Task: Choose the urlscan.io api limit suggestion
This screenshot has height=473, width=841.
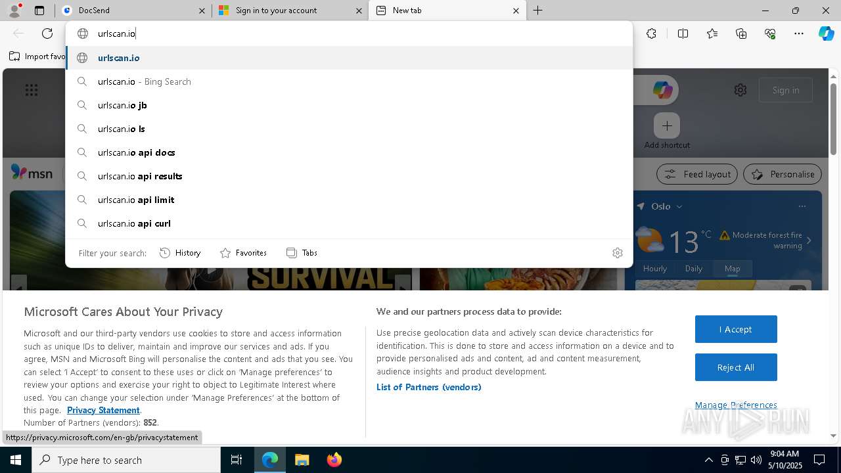Action: (x=349, y=200)
